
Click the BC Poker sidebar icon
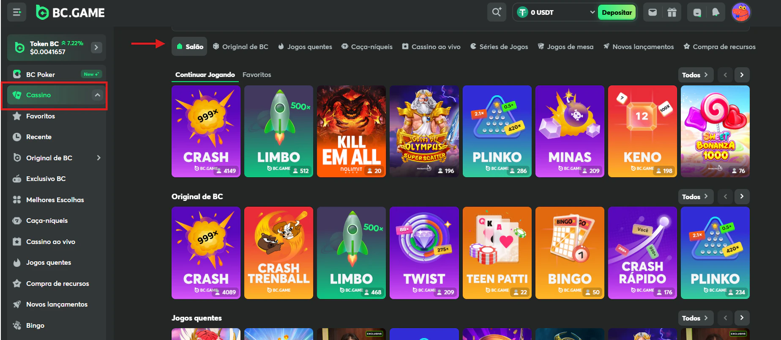click(17, 74)
